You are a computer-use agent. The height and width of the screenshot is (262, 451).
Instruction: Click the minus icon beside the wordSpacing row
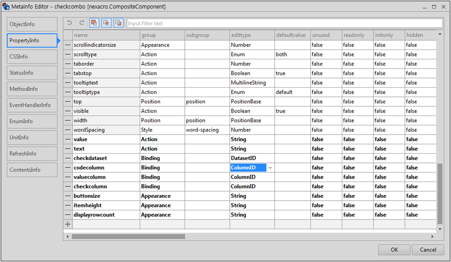tap(68, 130)
